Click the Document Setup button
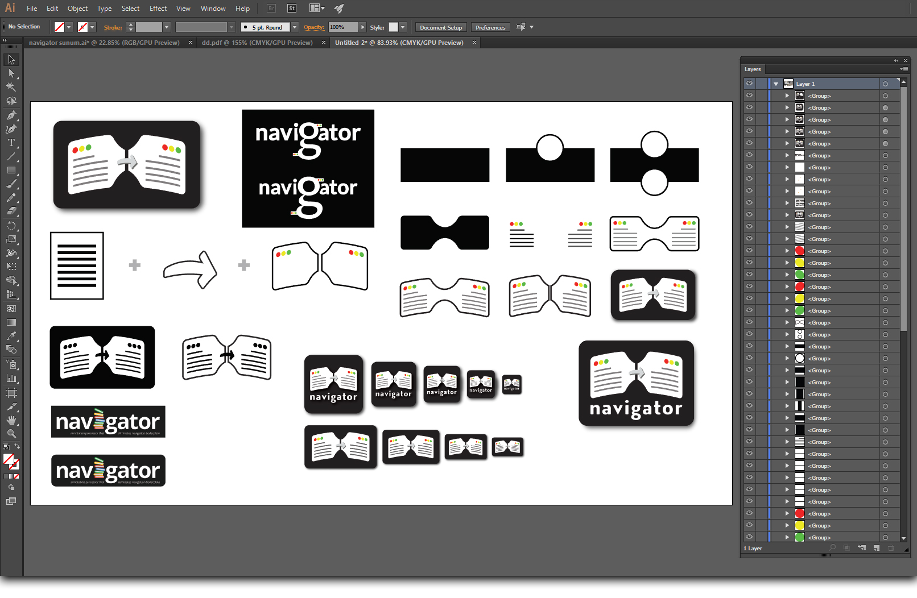The image size is (917, 598). (x=441, y=27)
